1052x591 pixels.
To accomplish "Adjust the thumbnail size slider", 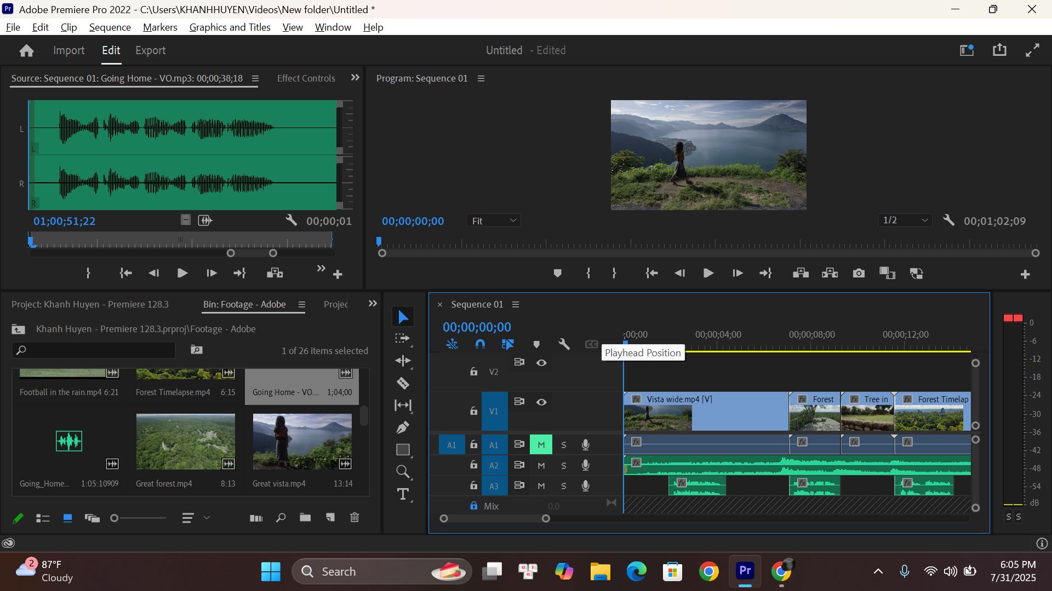I will pos(139,518).
